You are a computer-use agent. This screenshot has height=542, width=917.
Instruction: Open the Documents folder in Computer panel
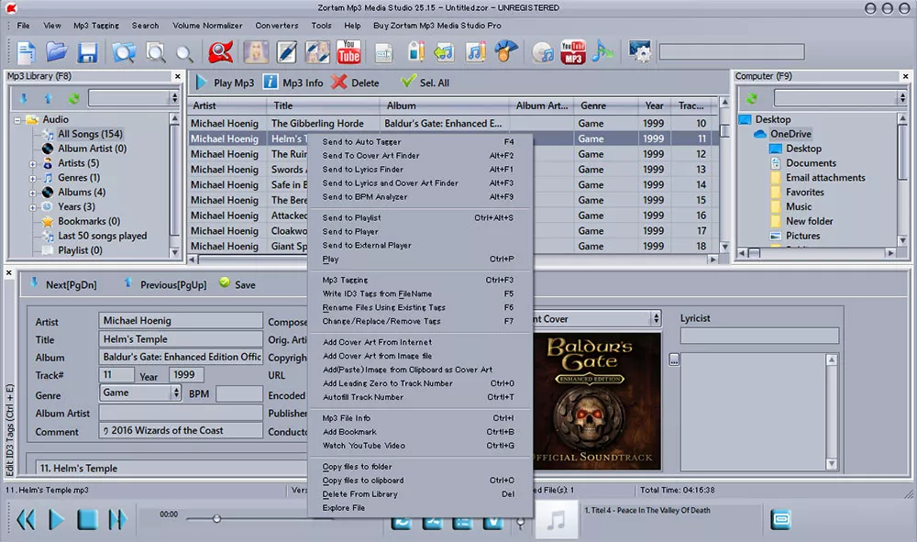(x=811, y=163)
